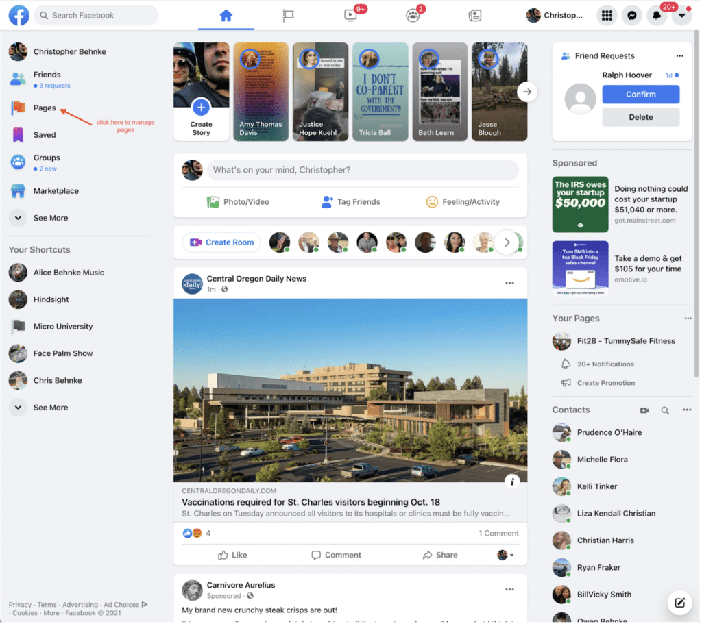Open the Groups tab in top bar
Screen dimensions: 702x624
[x=413, y=16]
